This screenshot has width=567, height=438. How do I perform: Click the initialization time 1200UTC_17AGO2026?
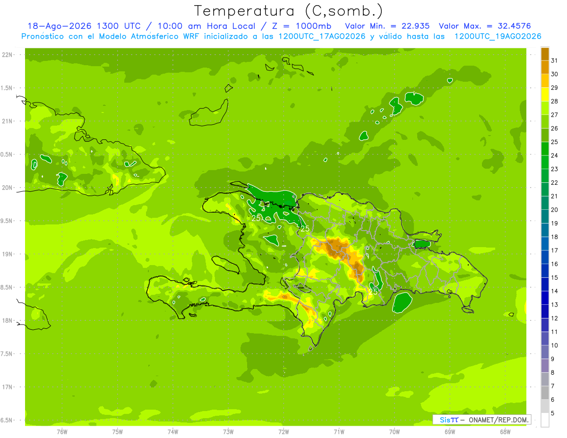322,36
